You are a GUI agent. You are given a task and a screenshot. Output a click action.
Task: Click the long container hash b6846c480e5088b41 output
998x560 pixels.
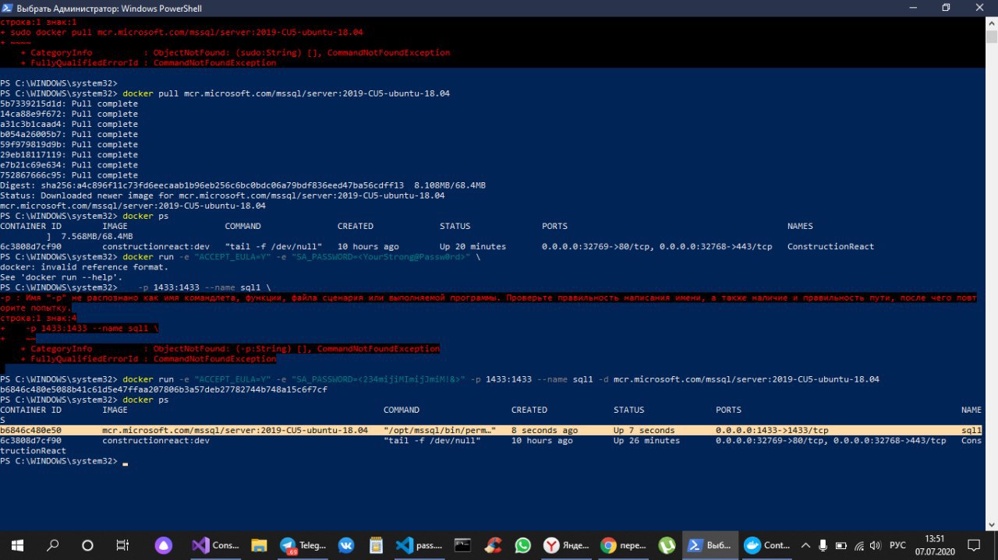pyautogui.click(x=164, y=389)
